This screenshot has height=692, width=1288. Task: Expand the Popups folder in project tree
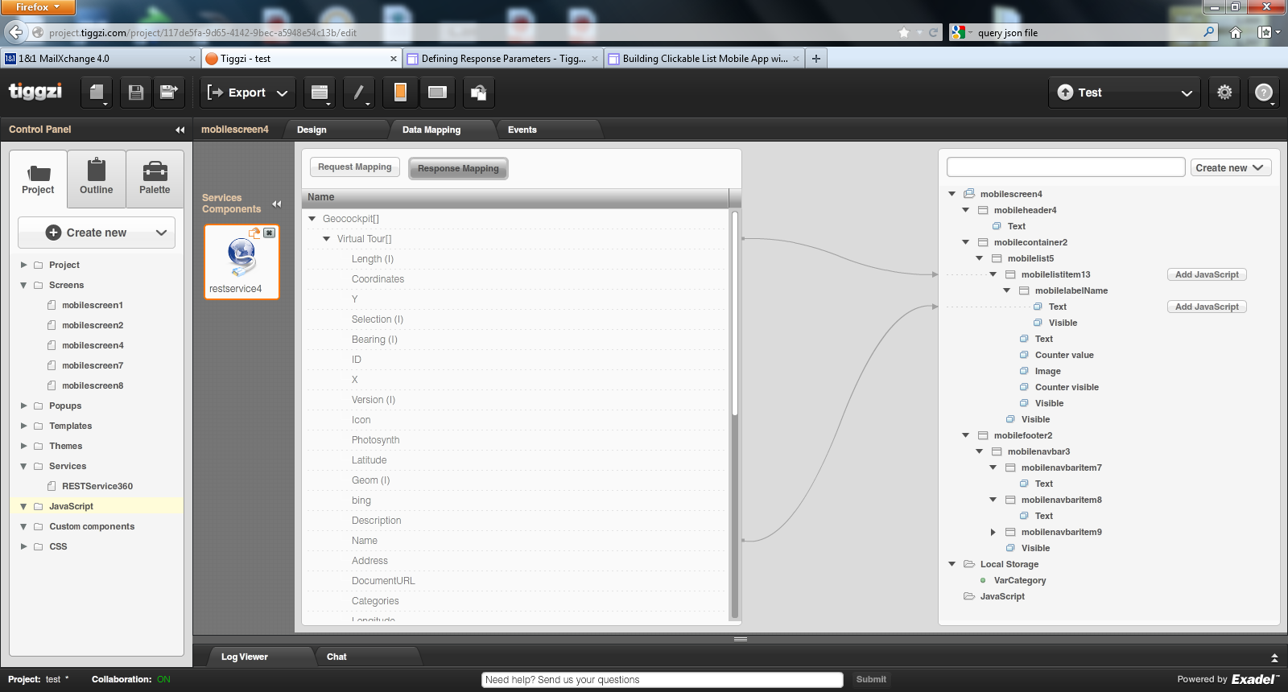(x=23, y=406)
